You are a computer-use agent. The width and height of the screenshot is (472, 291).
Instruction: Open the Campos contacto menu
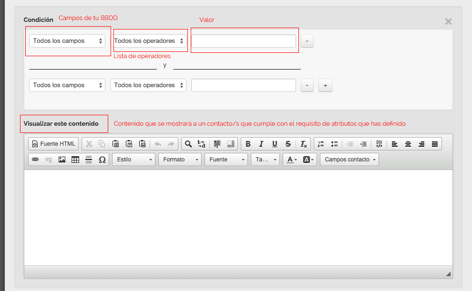[349, 160]
